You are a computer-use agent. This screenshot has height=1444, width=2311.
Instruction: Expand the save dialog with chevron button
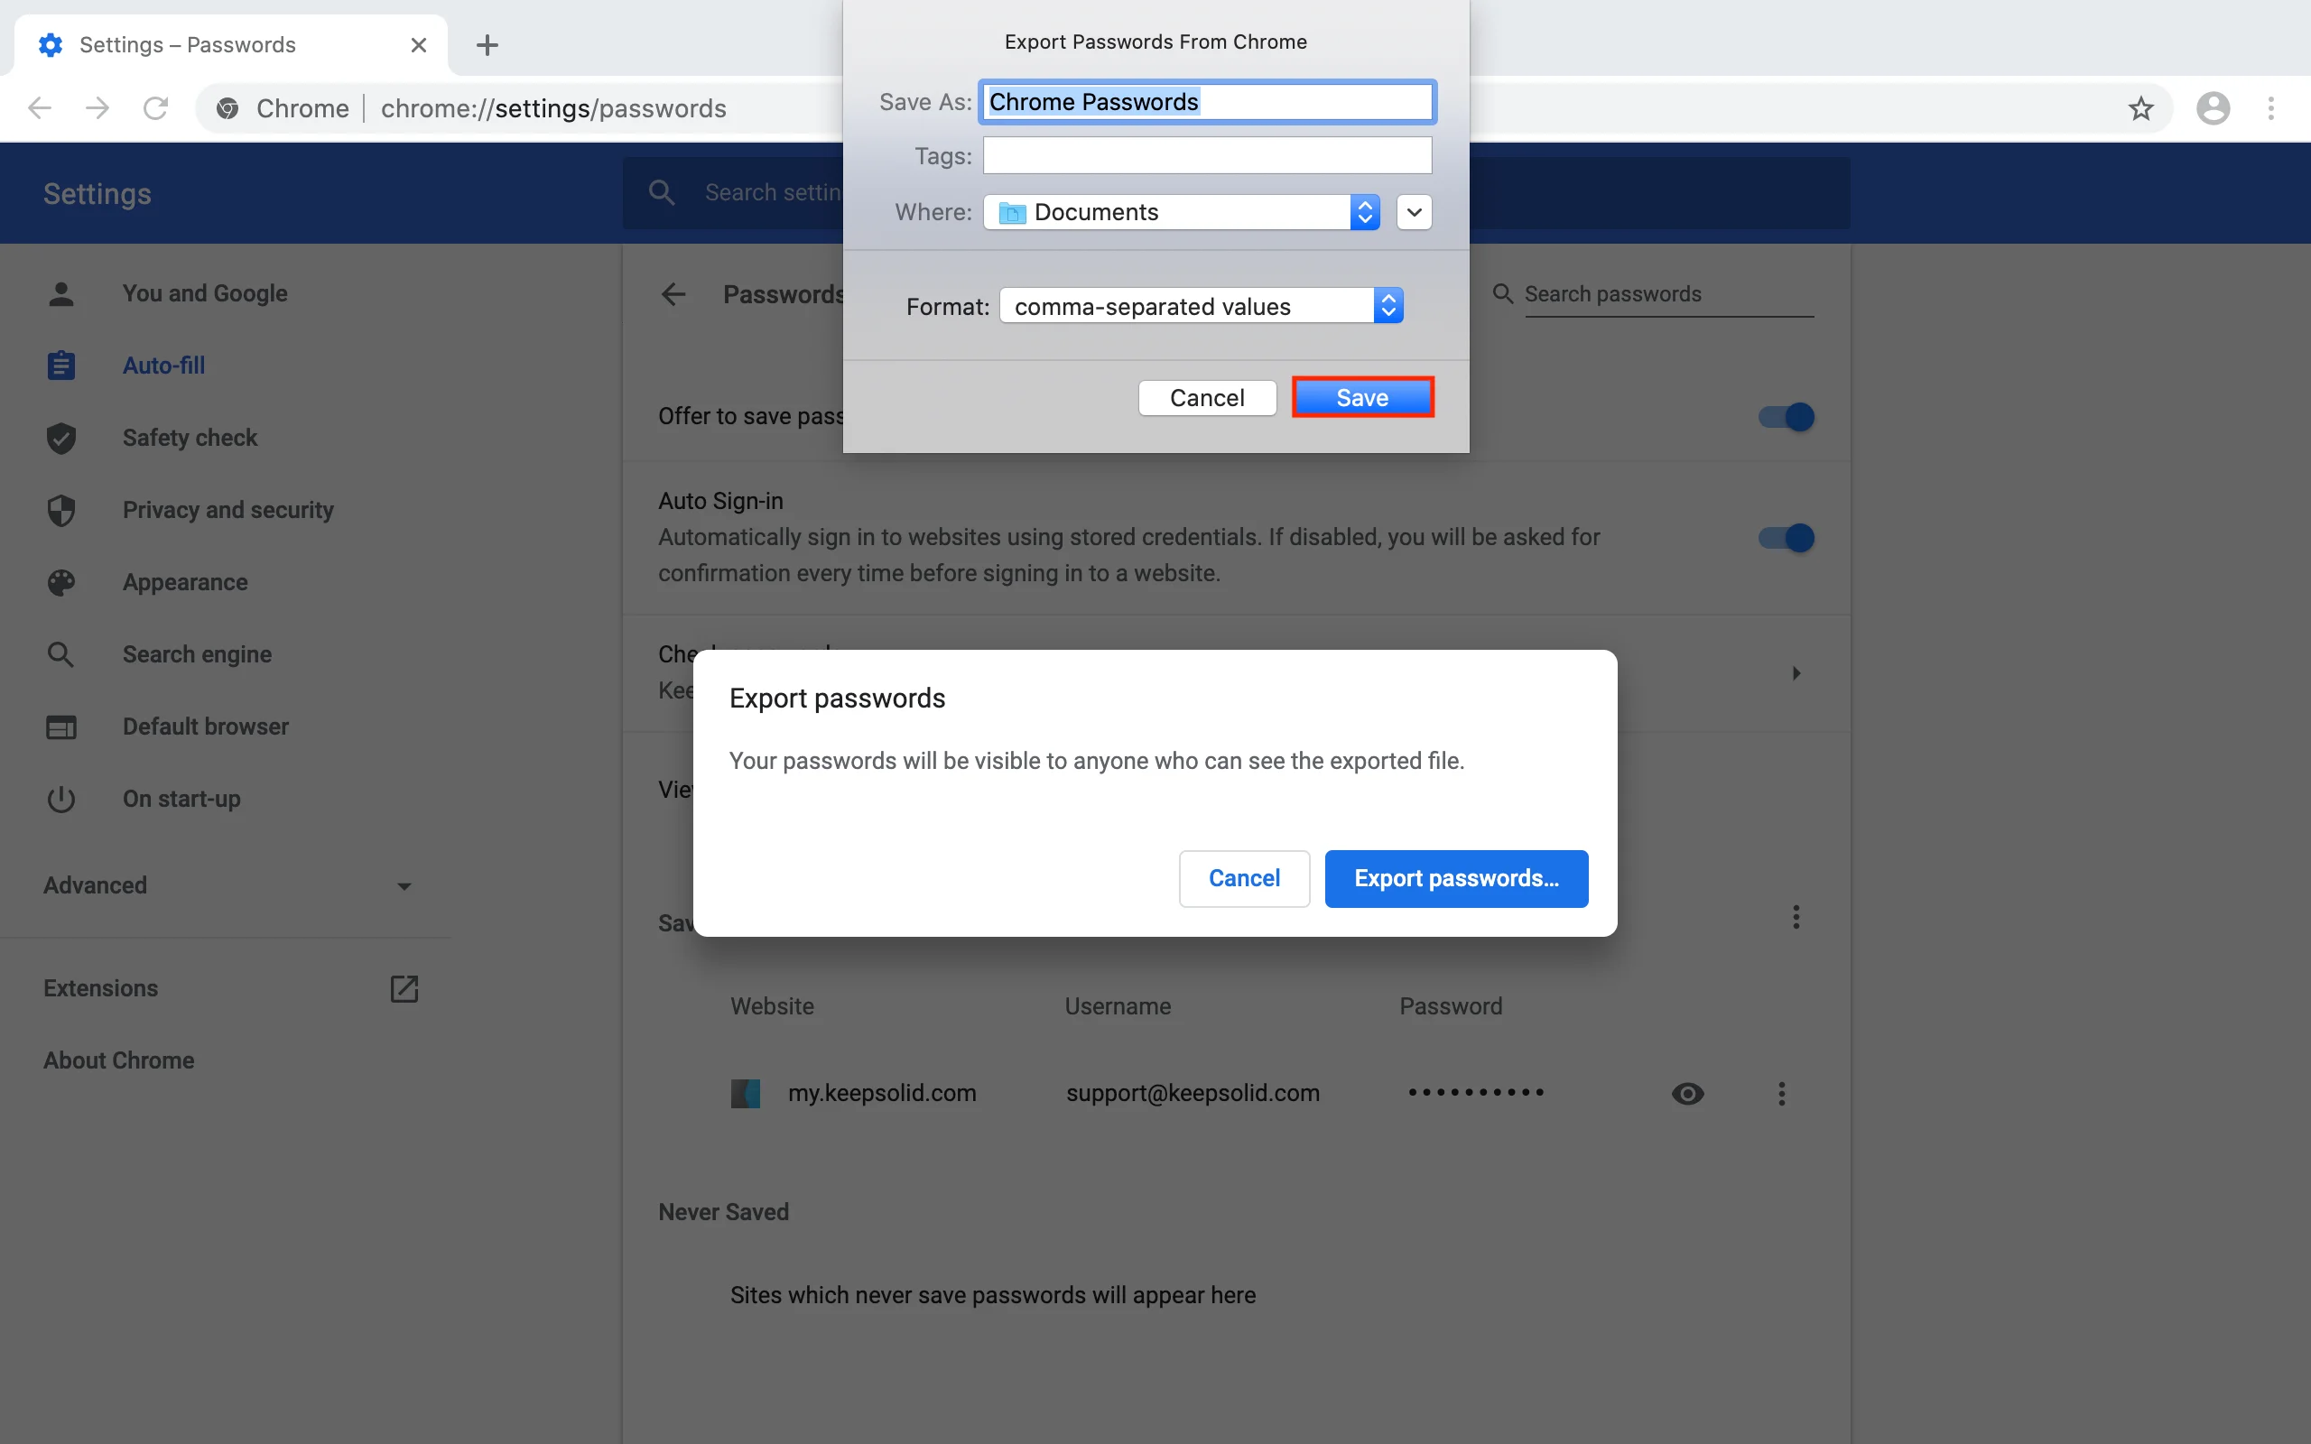pyautogui.click(x=1414, y=212)
